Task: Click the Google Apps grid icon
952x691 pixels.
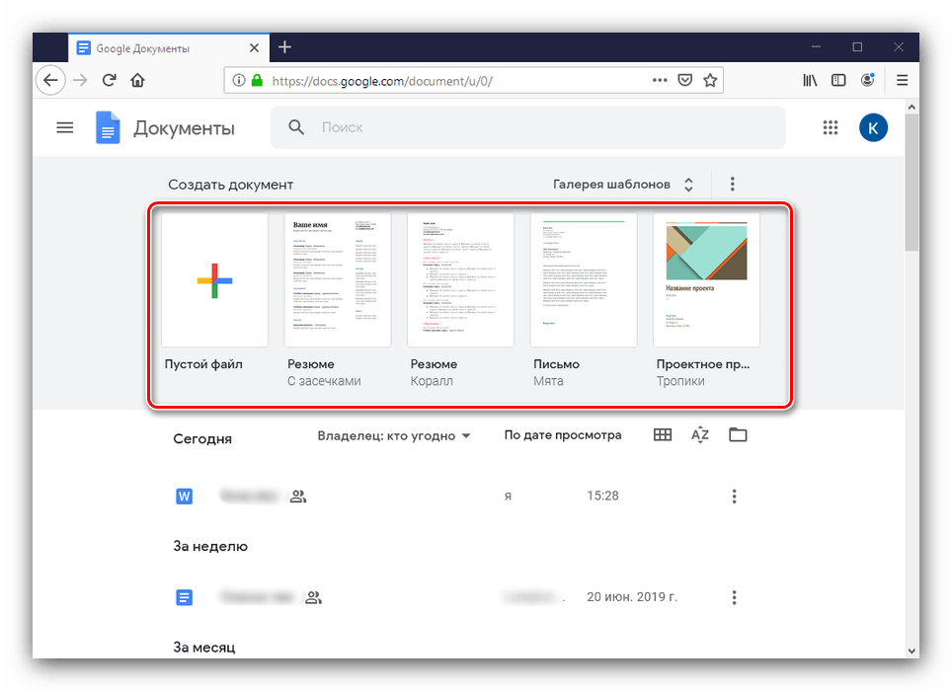Action: pyautogui.click(x=831, y=127)
